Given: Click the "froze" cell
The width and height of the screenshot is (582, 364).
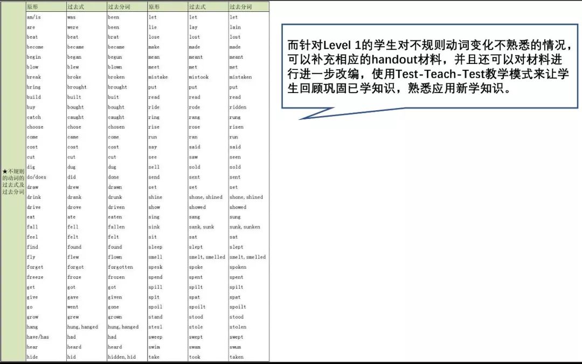Looking at the screenshot, I should click(74, 277).
